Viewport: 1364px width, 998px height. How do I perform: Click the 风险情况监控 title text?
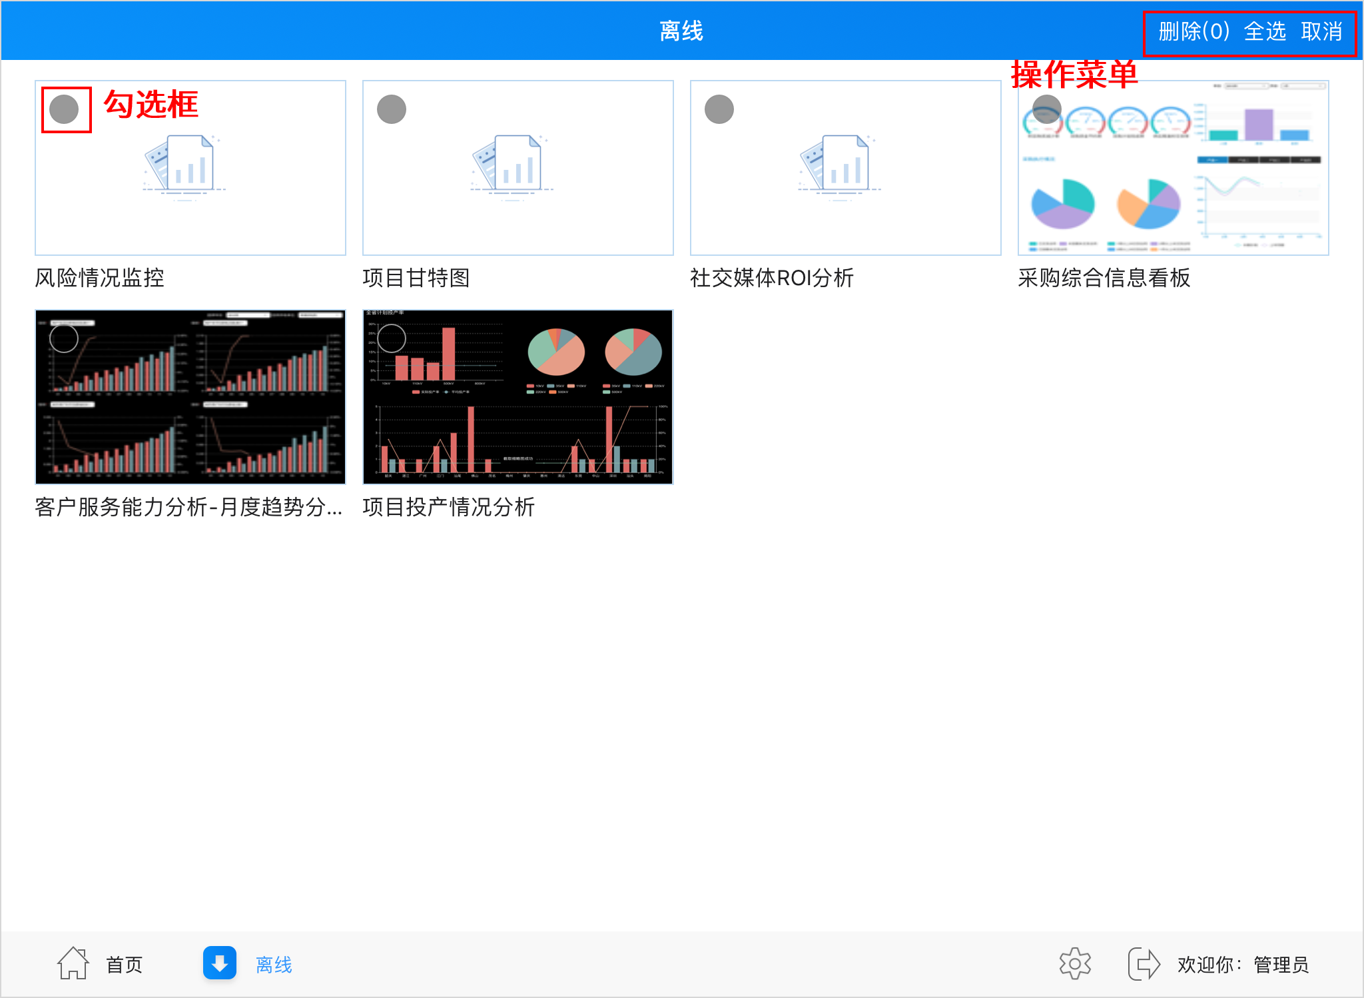pyautogui.click(x=100, y=278)
